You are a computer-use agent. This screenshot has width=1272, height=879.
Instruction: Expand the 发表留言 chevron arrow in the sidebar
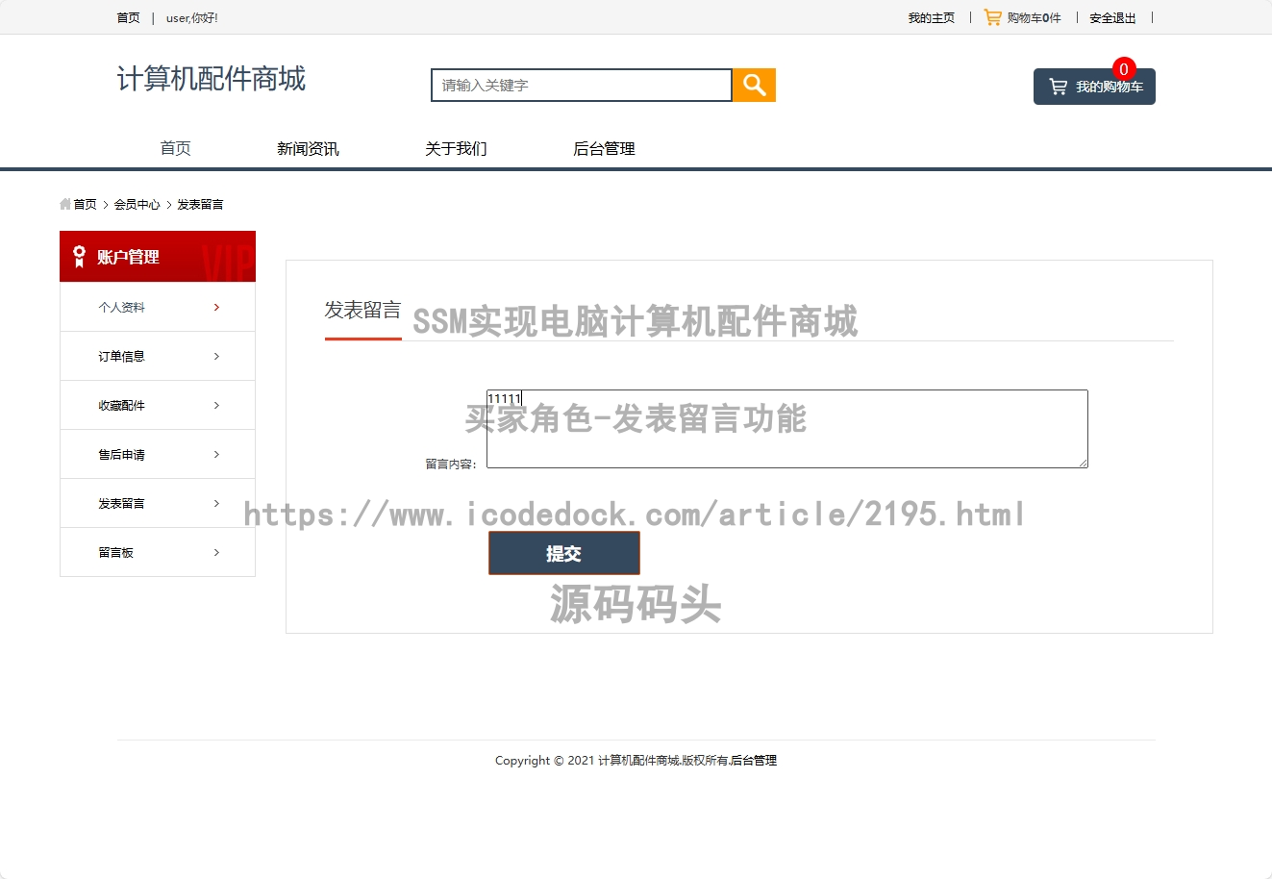(216, 504)
